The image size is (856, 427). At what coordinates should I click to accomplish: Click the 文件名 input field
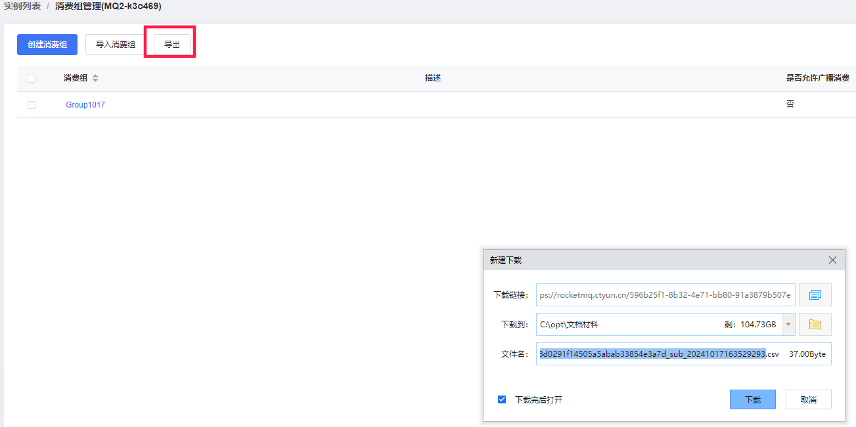tap(684, 354)
